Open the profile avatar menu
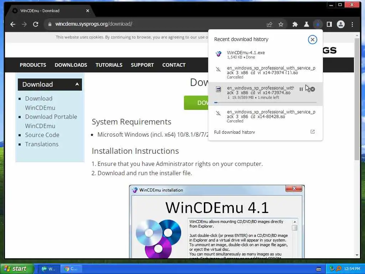365x274 pixels. pos(340,24)
